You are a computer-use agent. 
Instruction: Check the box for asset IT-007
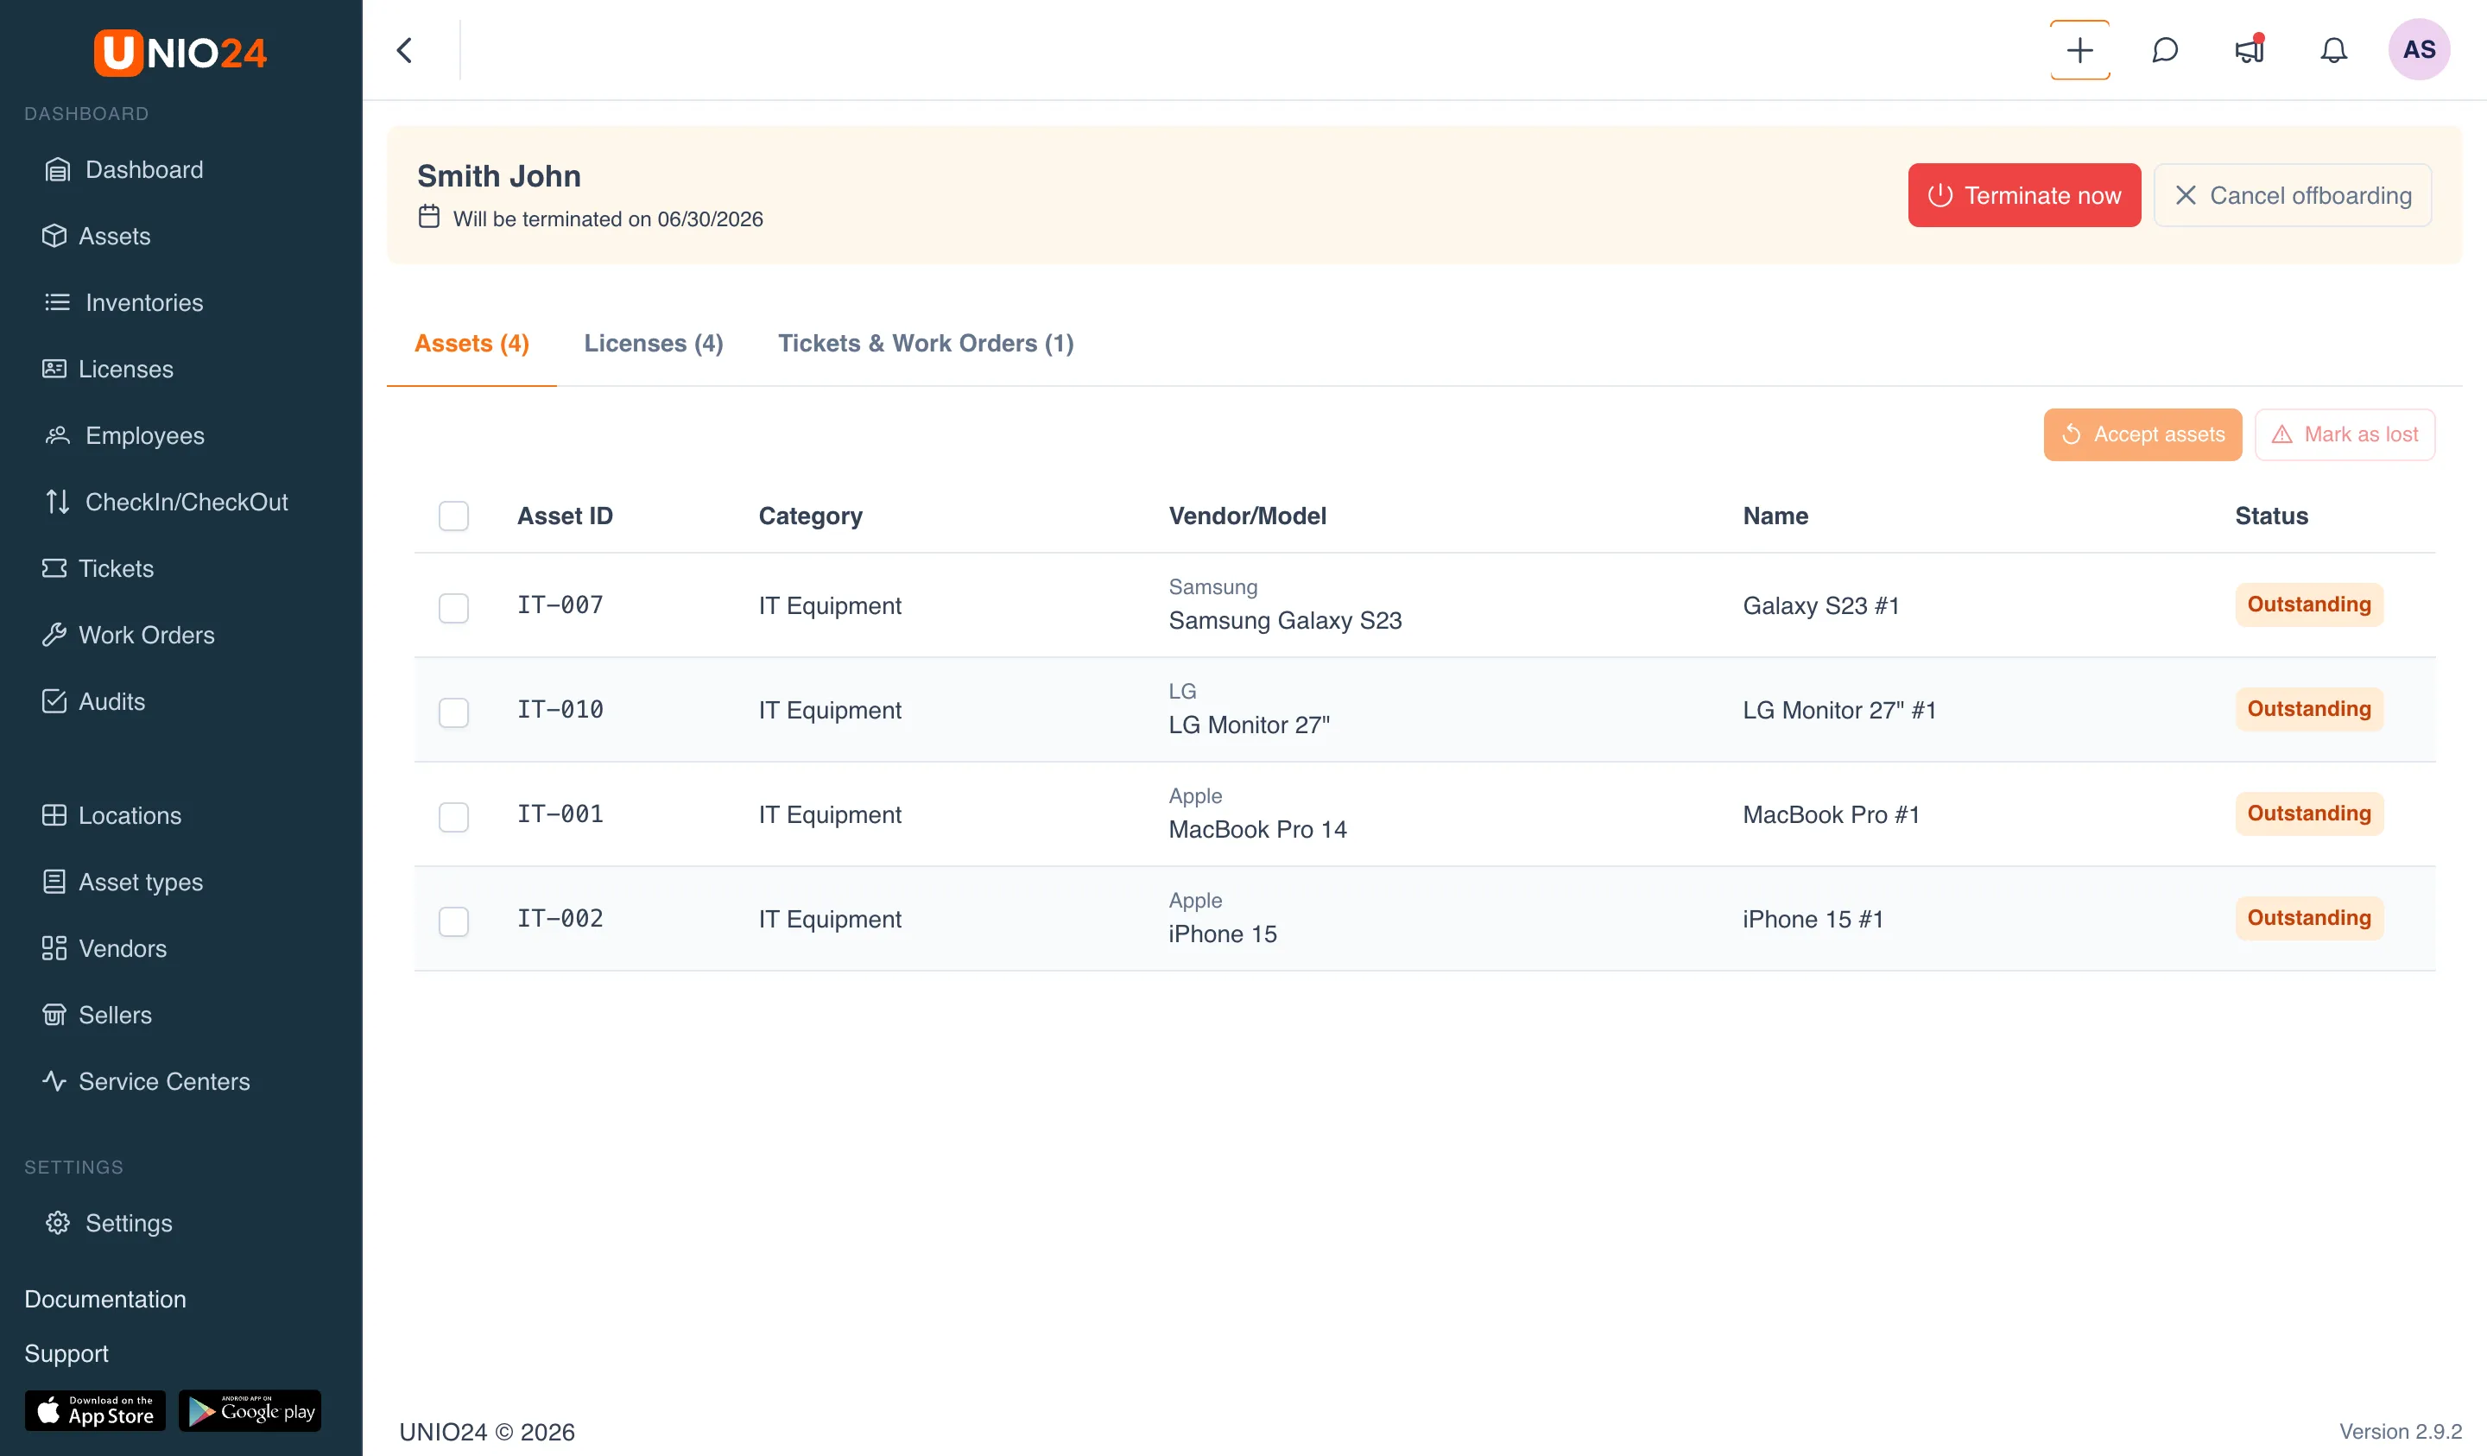[x=453, y=608]
